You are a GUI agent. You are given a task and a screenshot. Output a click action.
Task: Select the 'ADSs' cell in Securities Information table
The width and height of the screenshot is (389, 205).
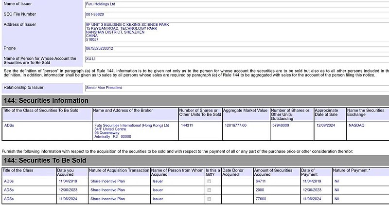click(x=9, y=125)
